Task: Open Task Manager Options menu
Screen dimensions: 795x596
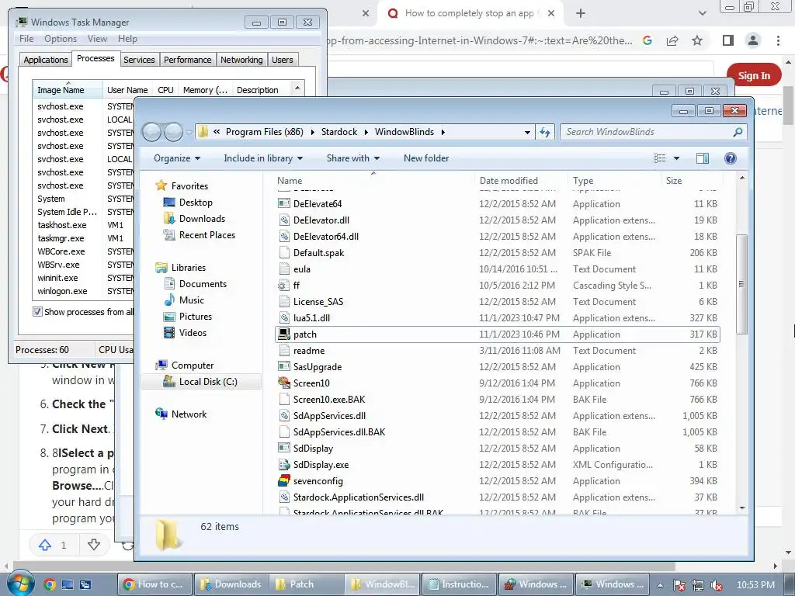Action: click(x=61, y=39)
